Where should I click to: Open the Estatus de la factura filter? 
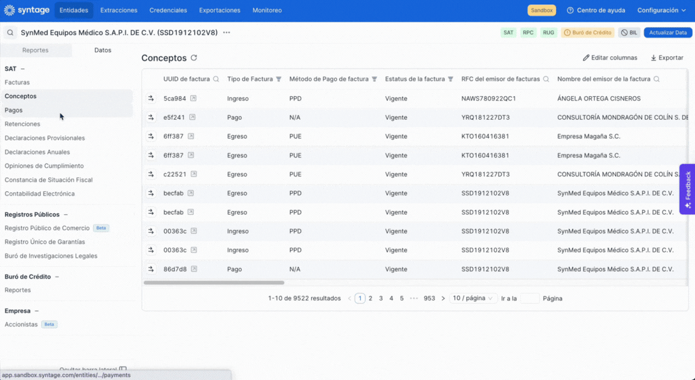tap(450, 79)
